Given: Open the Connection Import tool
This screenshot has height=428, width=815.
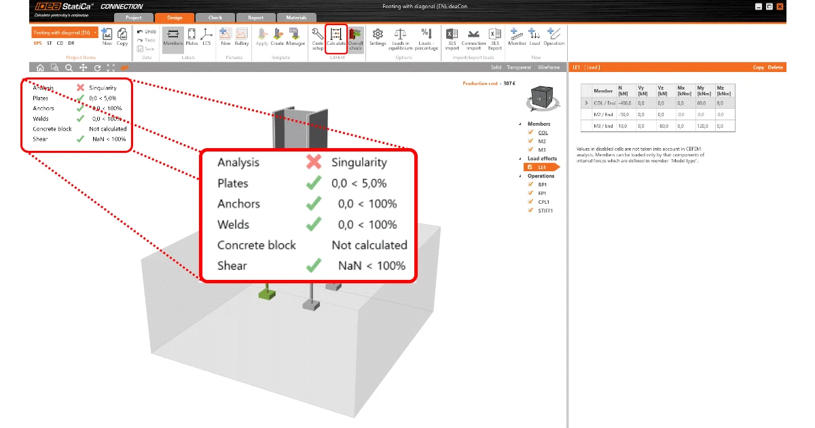Looking at the screenshot, I should 473,38.
